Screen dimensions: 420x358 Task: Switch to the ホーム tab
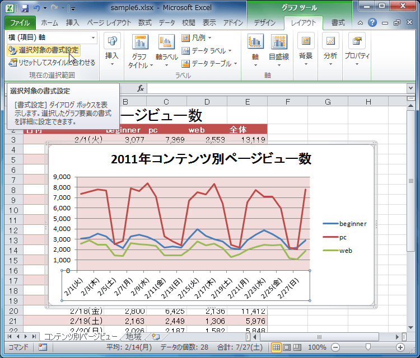click(49, 23)
